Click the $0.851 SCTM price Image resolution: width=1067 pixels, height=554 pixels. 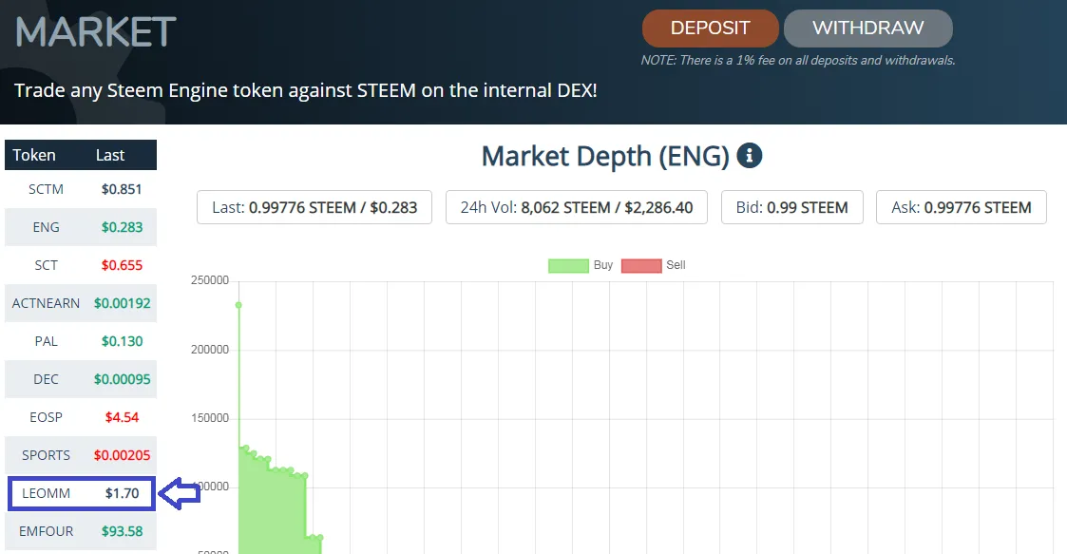[x=122, y=189]
